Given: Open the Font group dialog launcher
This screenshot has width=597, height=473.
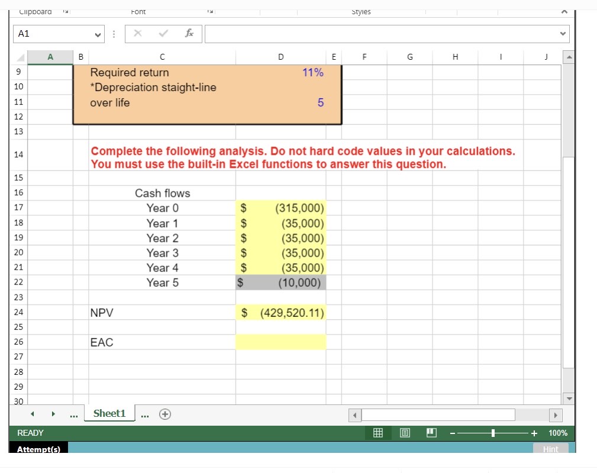Looking at the screenshot, I should point(210,12).
